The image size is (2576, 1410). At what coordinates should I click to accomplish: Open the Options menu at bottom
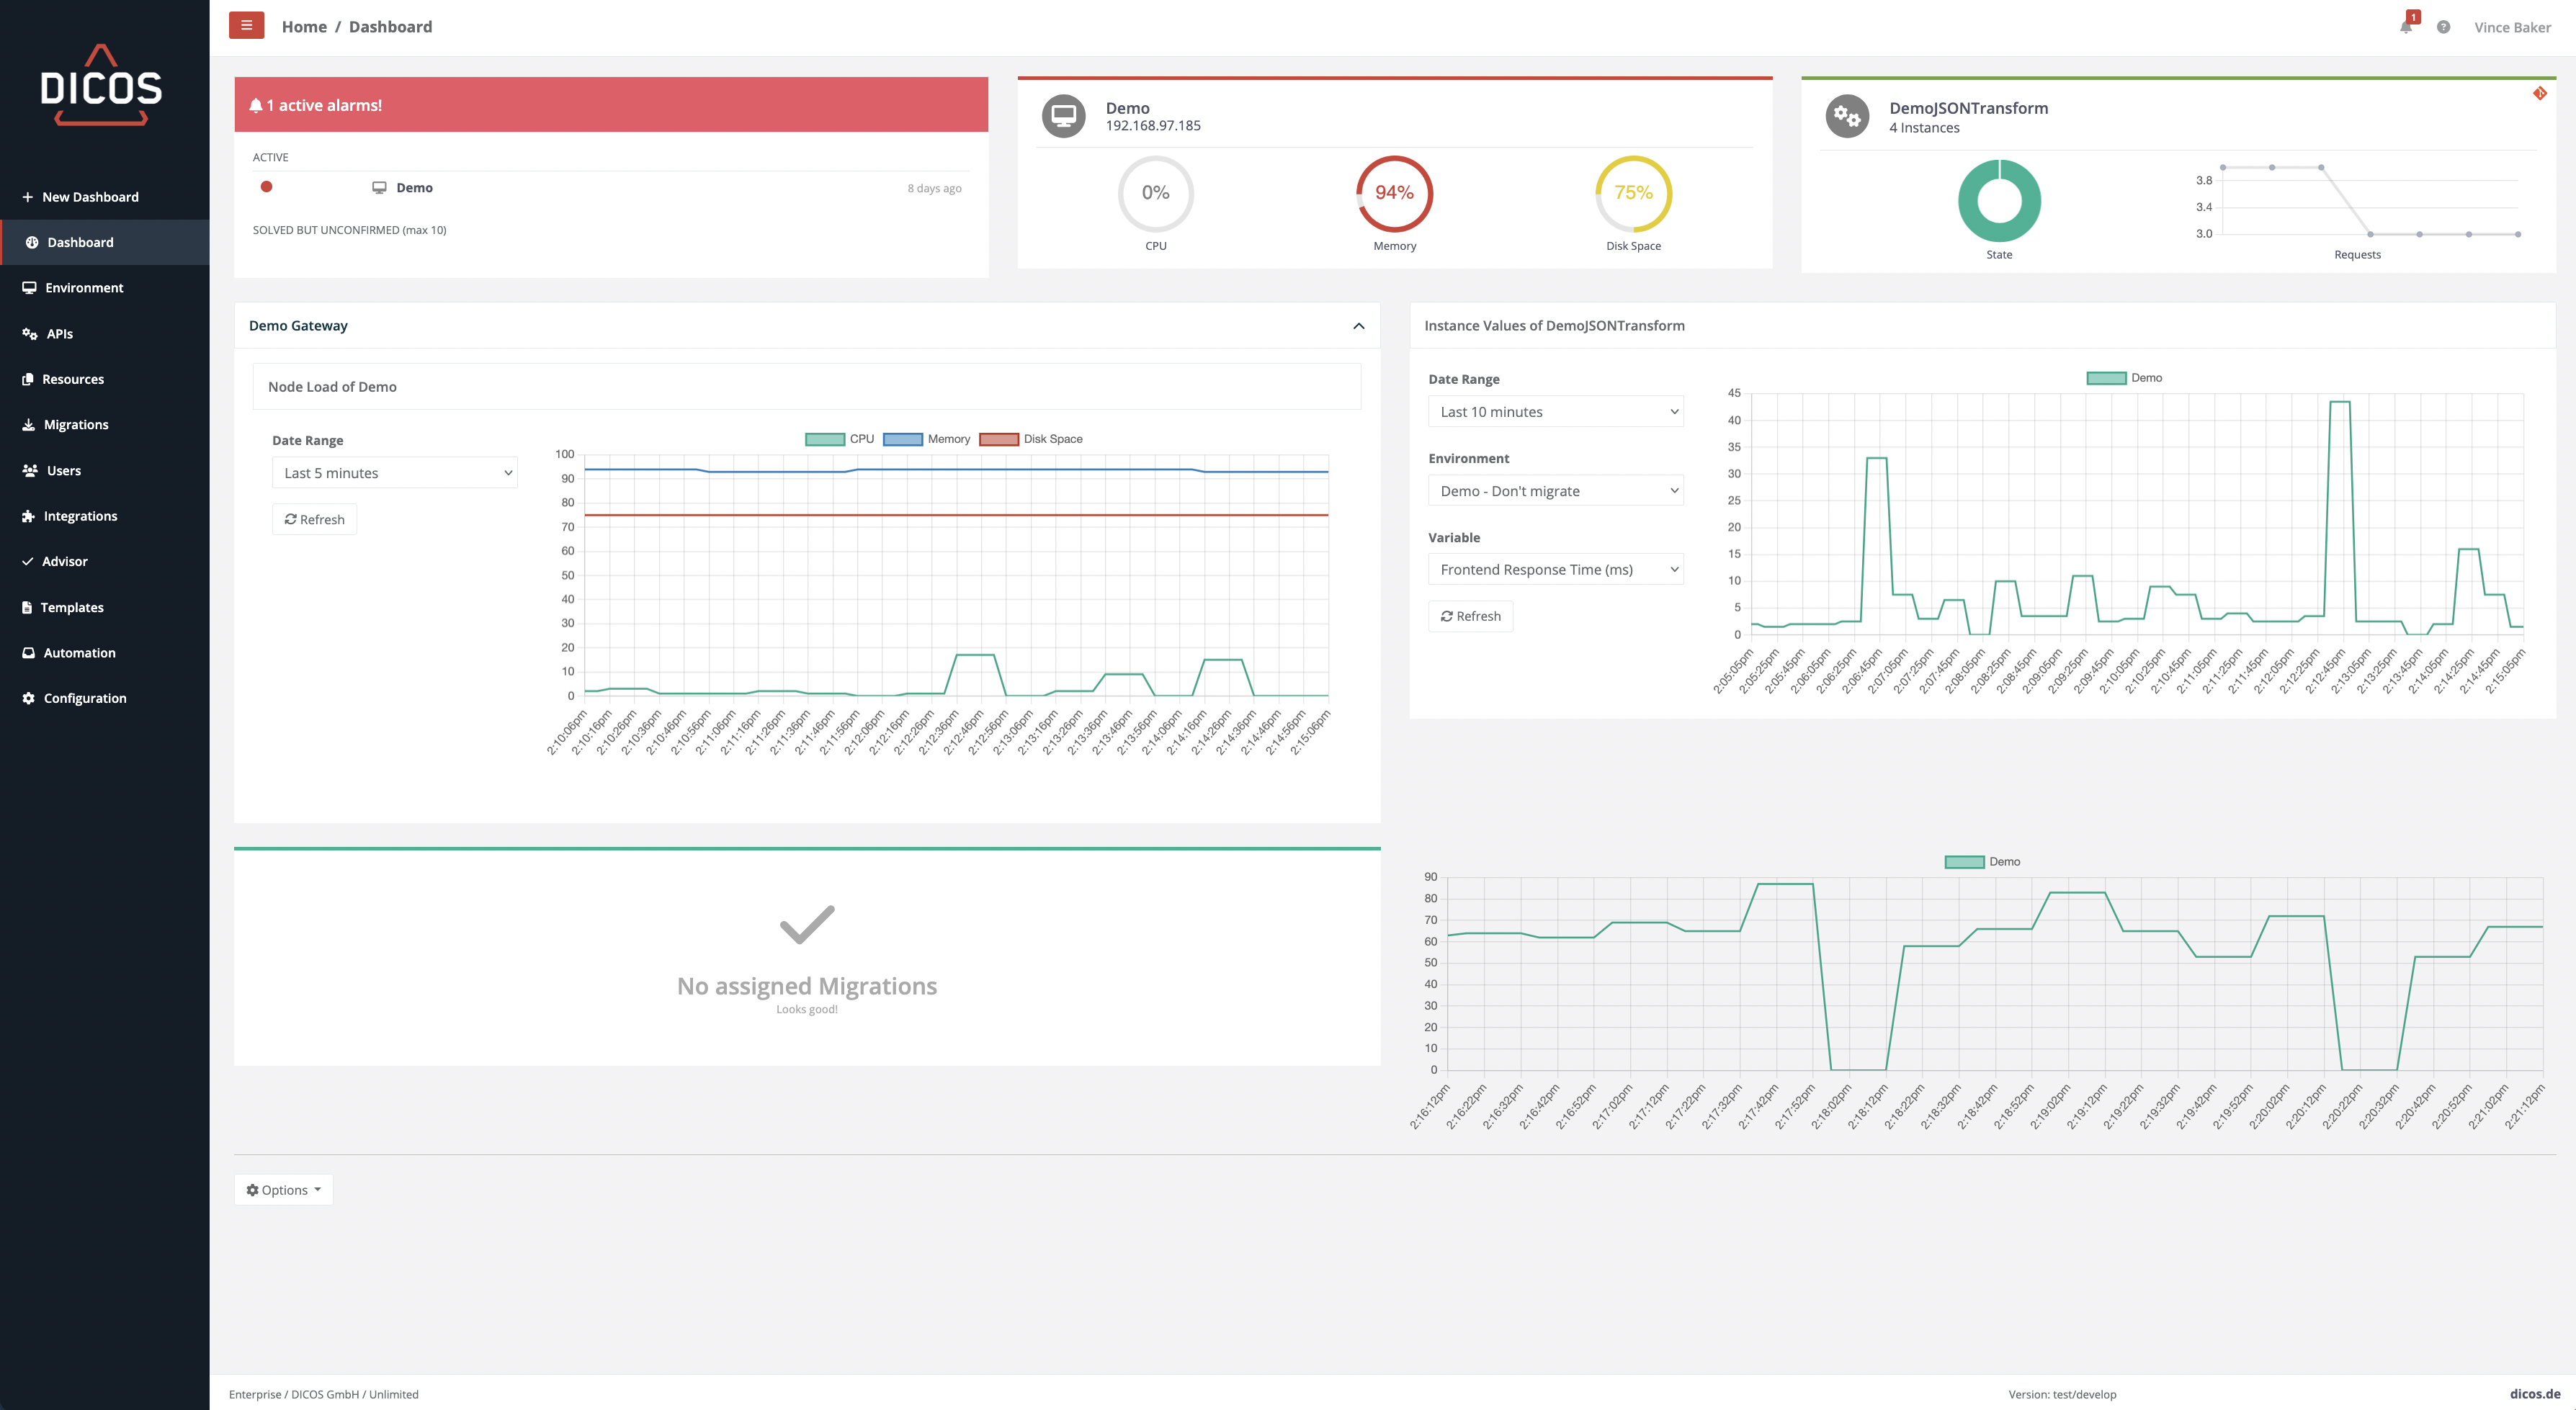(283, 1189)
